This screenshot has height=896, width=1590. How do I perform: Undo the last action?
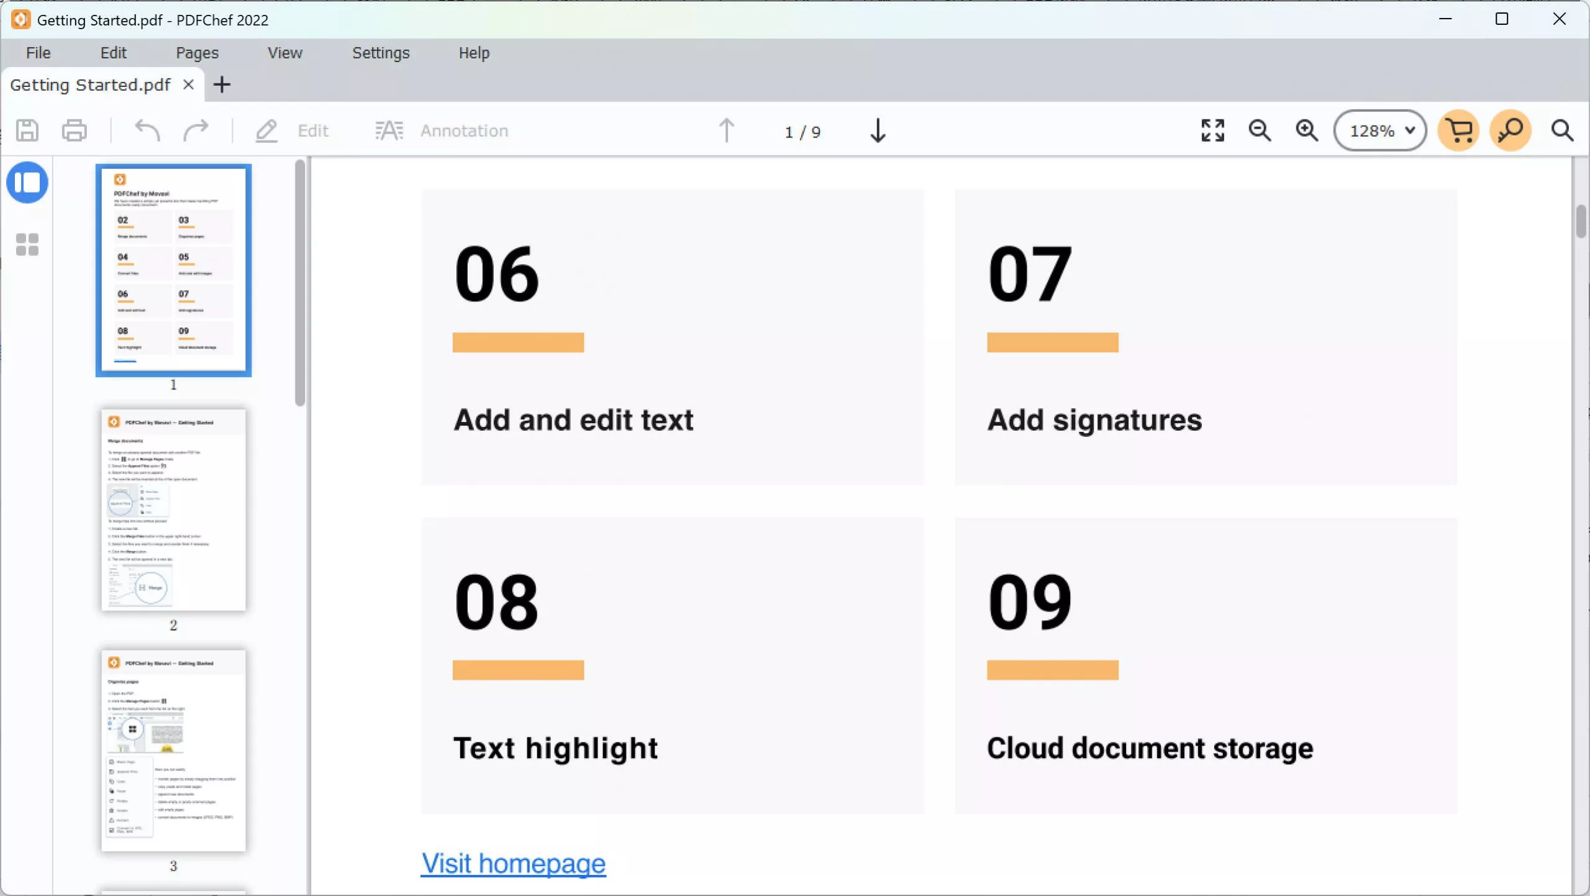pos(148,130)
